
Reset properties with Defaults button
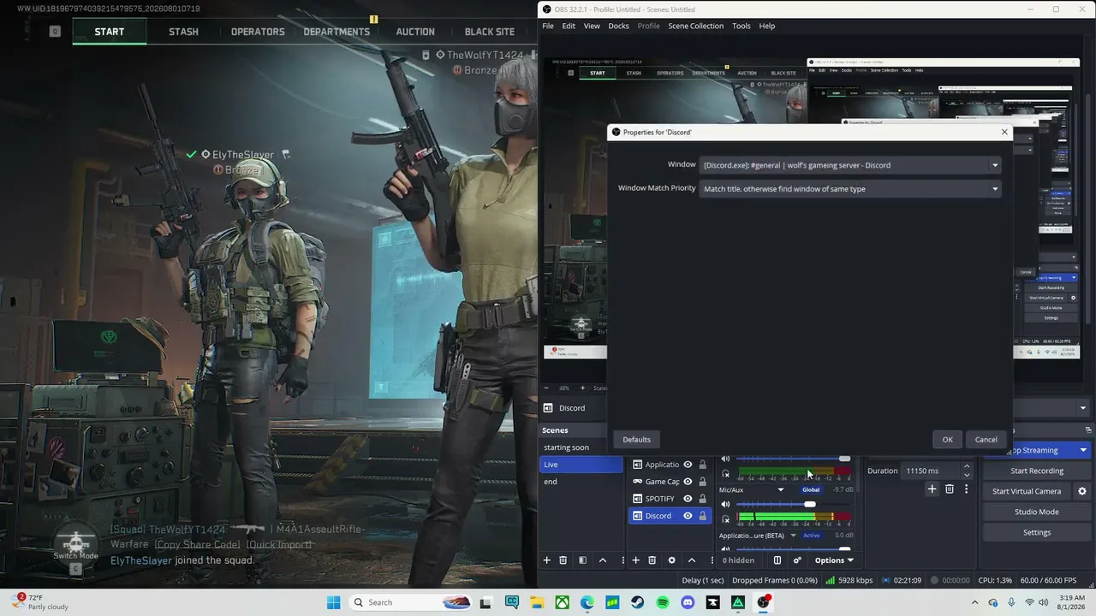[x=636, y=440]
